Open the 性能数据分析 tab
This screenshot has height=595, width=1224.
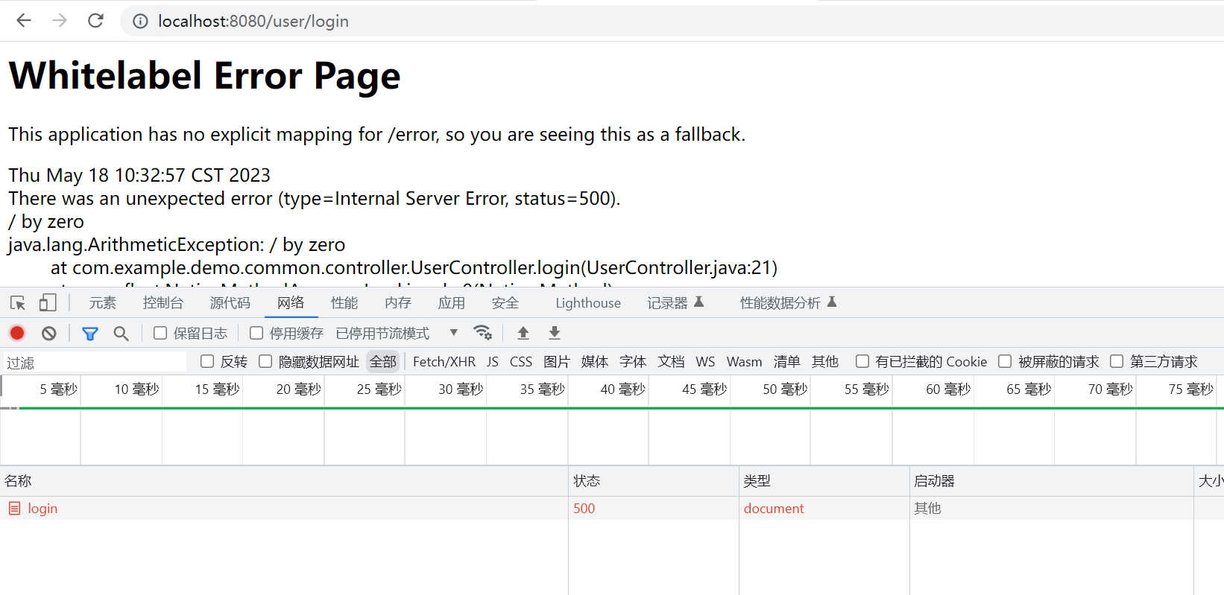coord(788,303)
